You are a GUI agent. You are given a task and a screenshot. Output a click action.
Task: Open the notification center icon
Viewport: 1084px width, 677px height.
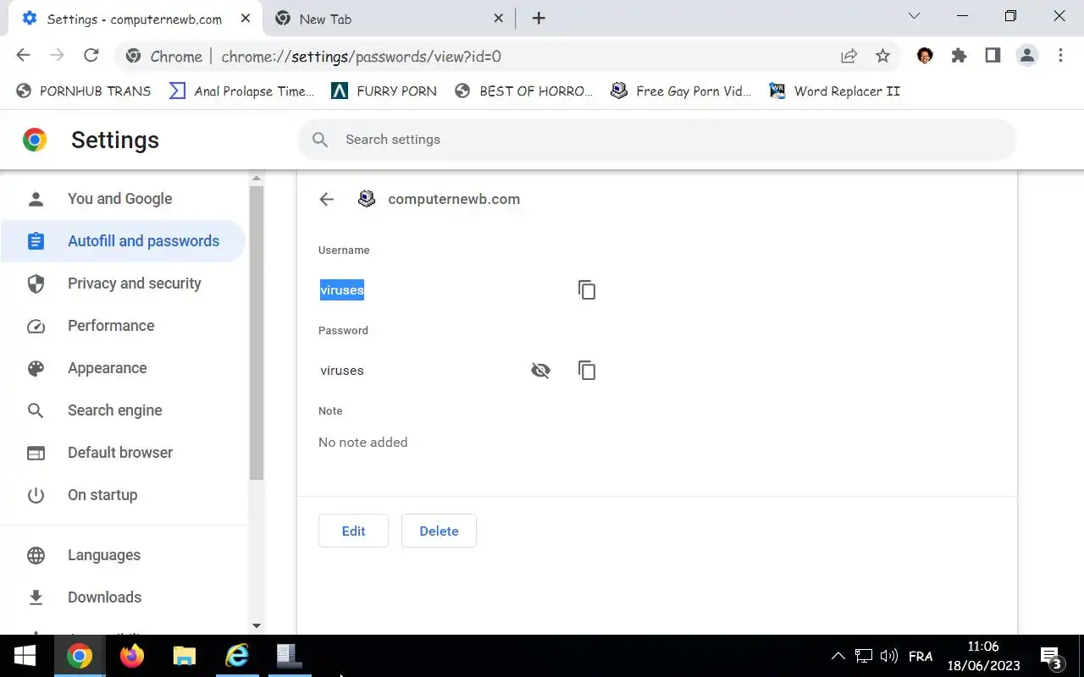(x=1051, y=657)
